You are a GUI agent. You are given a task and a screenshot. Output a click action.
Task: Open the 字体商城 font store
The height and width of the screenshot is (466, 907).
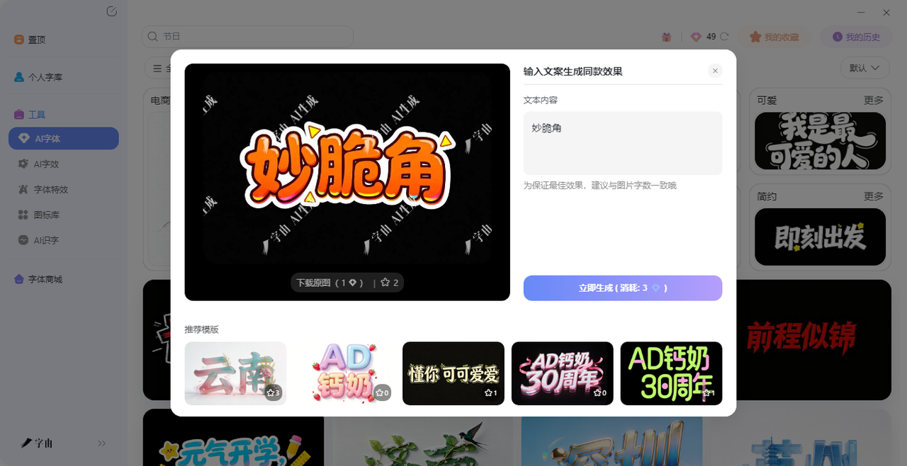pos(45,280)
